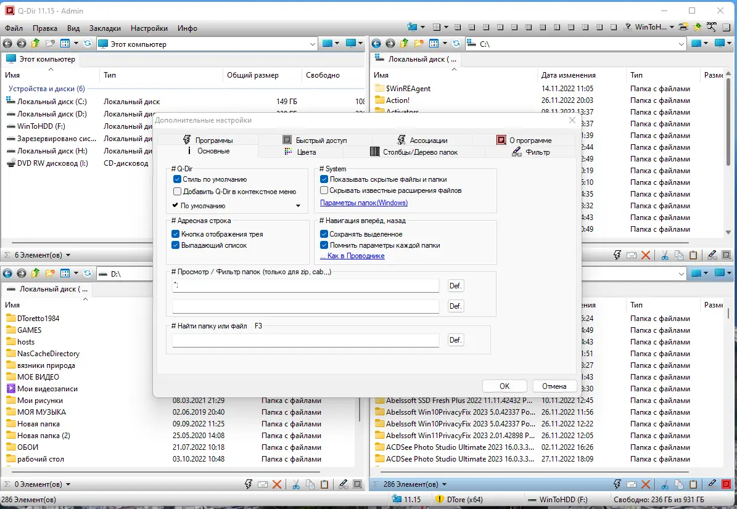This screenshot has width=737, height=509.
Task: Toggle Кнопка отображения трея checkbox
Action: coord(175,234)
